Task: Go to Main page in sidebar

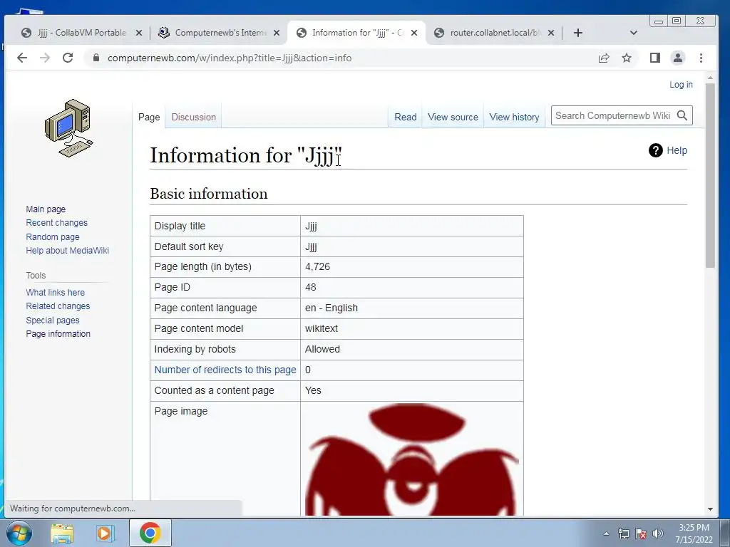Action: (46, 209)
